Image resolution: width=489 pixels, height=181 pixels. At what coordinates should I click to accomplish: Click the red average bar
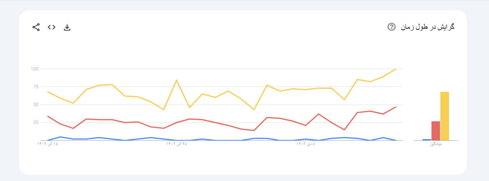click(x=436, y=131)
